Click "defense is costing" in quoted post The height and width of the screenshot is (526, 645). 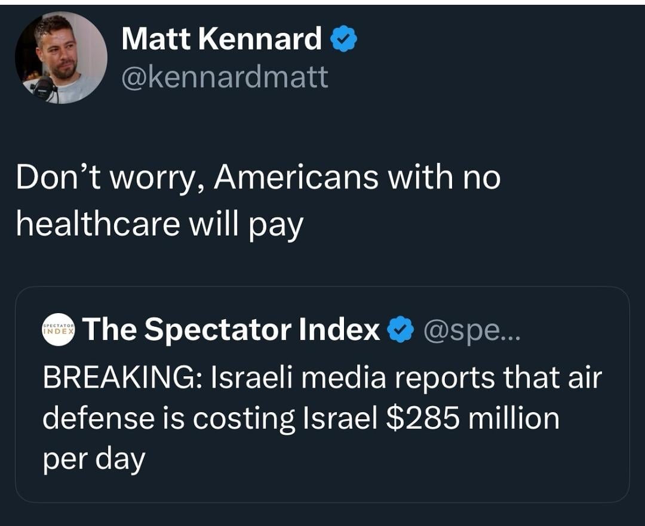pos(168,419)
